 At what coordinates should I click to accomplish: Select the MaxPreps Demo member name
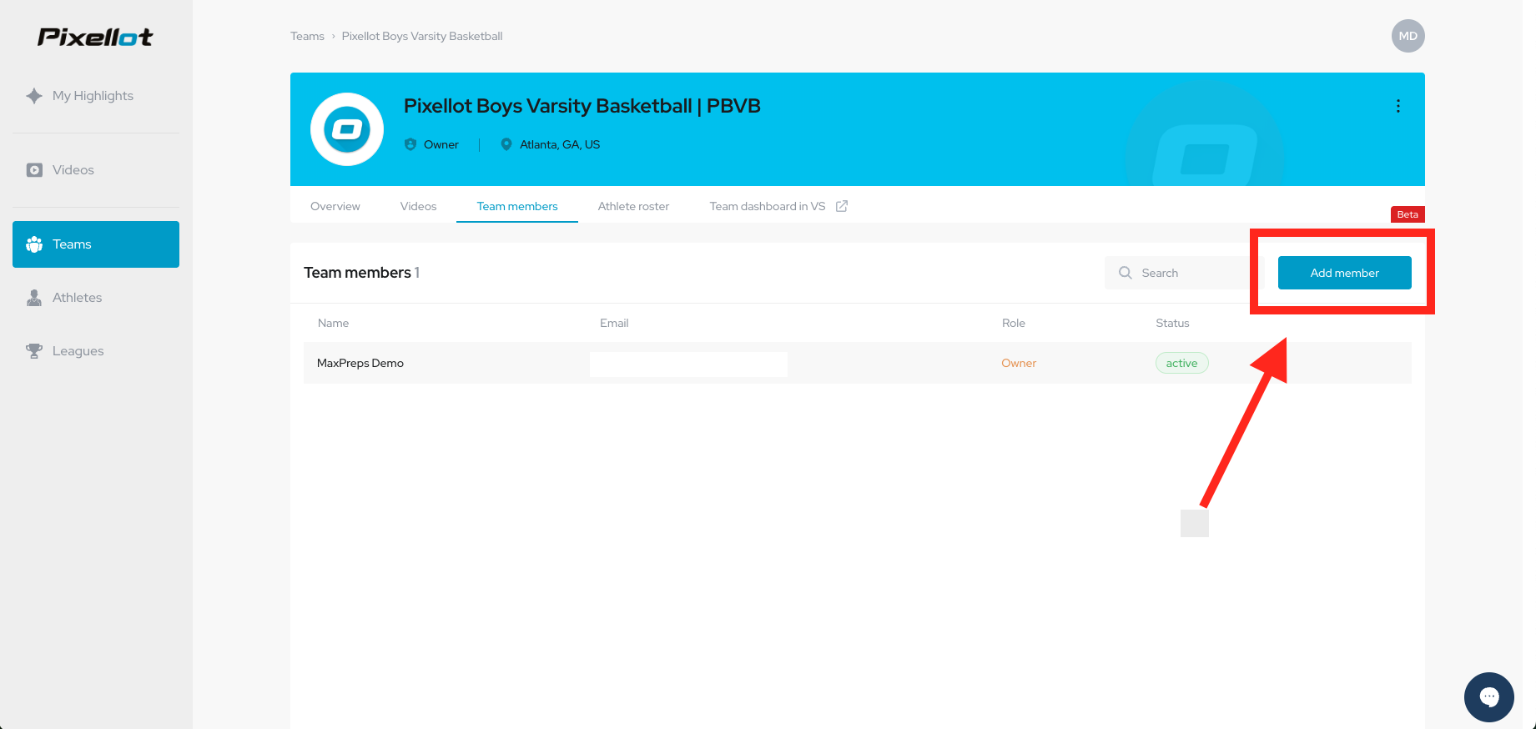360,363
